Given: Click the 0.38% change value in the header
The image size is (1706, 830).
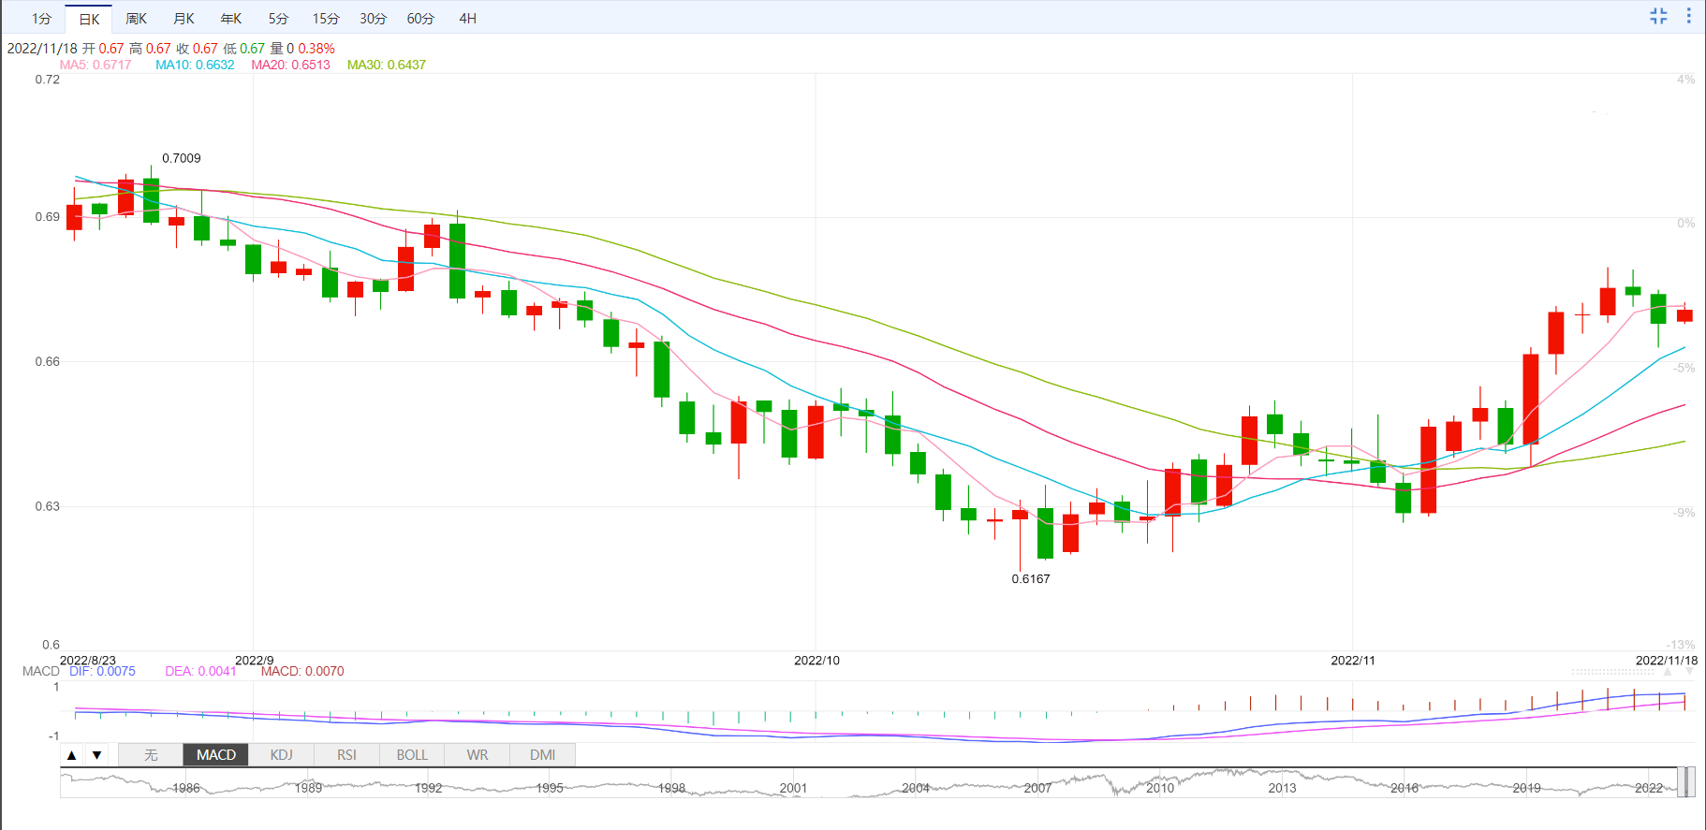Looking at the screenshot, I should point(316,49).
